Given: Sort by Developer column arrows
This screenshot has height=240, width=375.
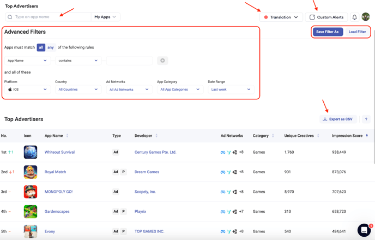Looking at the screenshot, I should click(156, 136).
